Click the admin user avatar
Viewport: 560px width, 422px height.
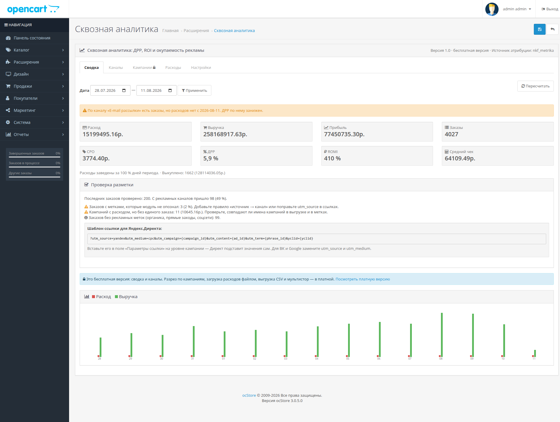492,9
